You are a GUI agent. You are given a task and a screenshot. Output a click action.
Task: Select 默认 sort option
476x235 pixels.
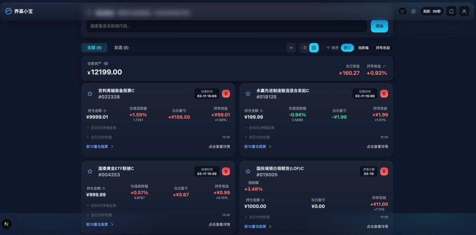click(x=347, y=48)
